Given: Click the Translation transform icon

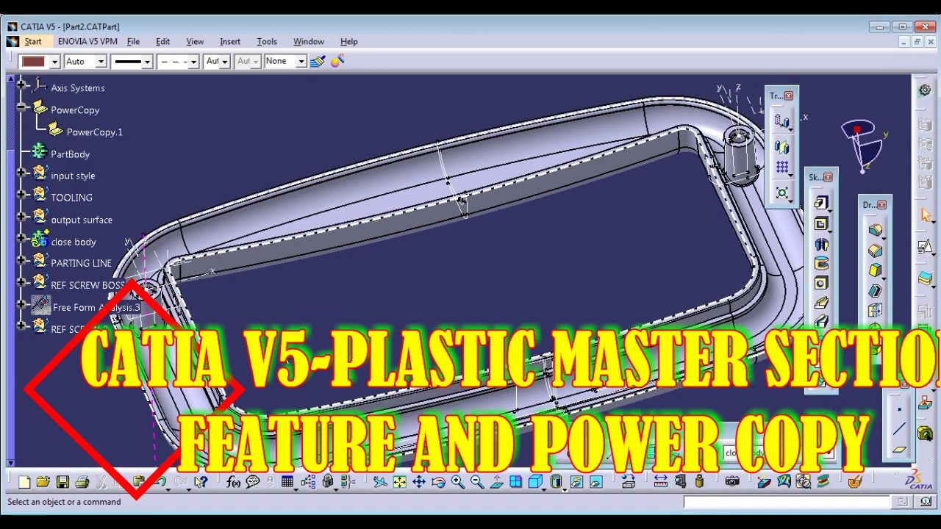Looking at the screenshot, I should click(x=781, y=121).
